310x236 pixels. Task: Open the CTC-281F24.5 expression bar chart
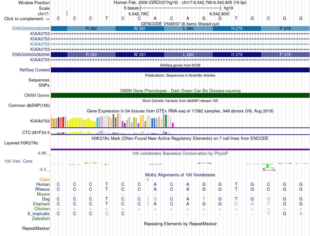pyautogui.click(x=112, y=132)
